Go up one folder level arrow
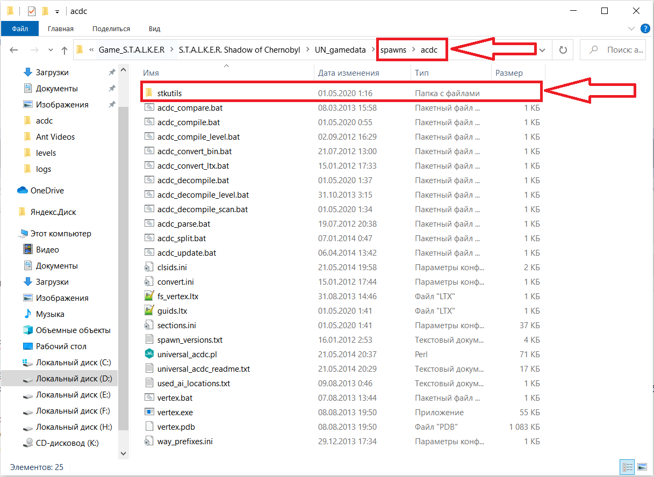The image size is (654, 477). (x=64, y=50)
